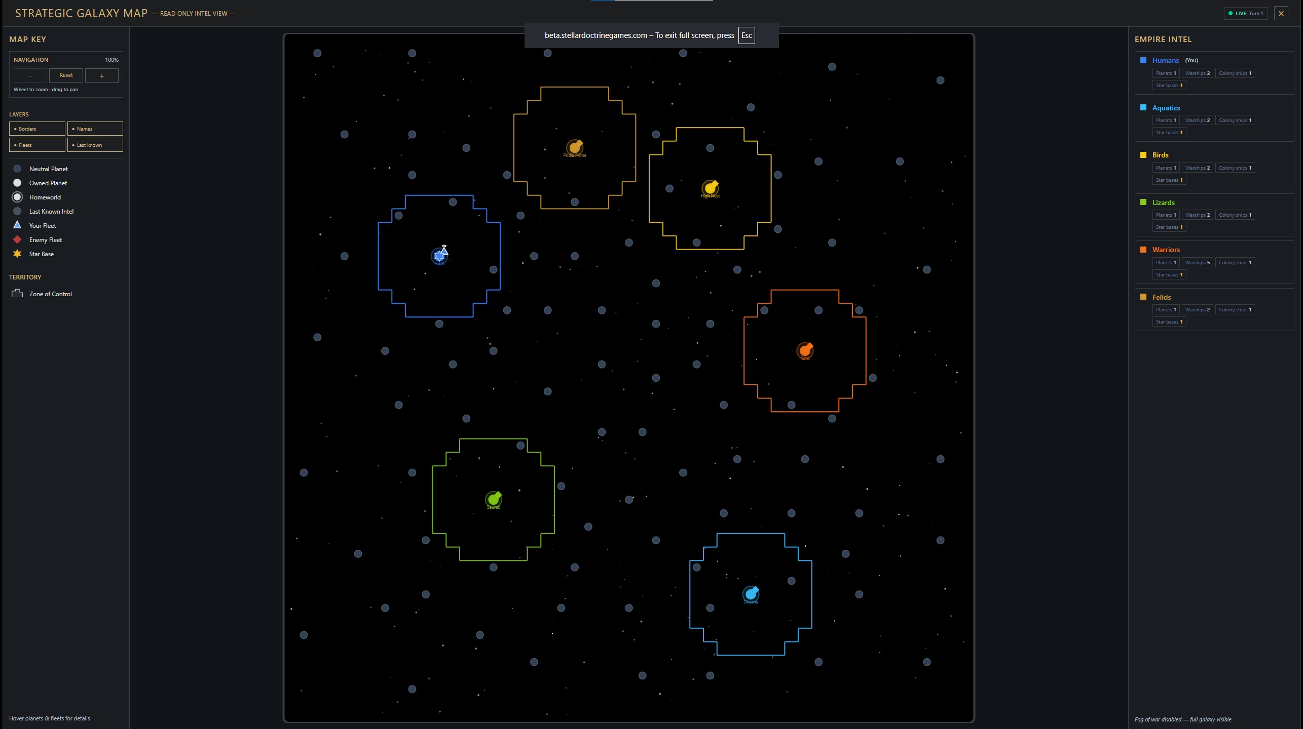Click the Turn 1 indicator

[1256, 14]
